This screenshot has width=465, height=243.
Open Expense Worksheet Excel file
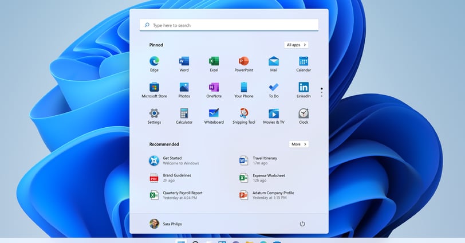coord(262,178)
